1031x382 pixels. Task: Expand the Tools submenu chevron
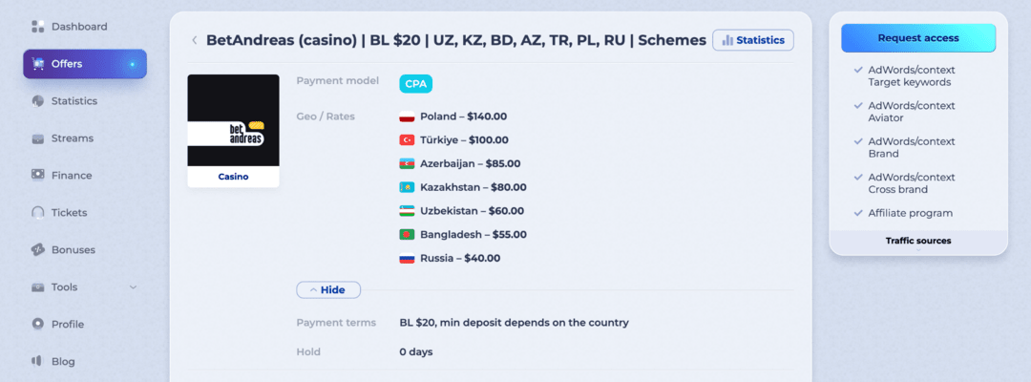click(133, 287)
